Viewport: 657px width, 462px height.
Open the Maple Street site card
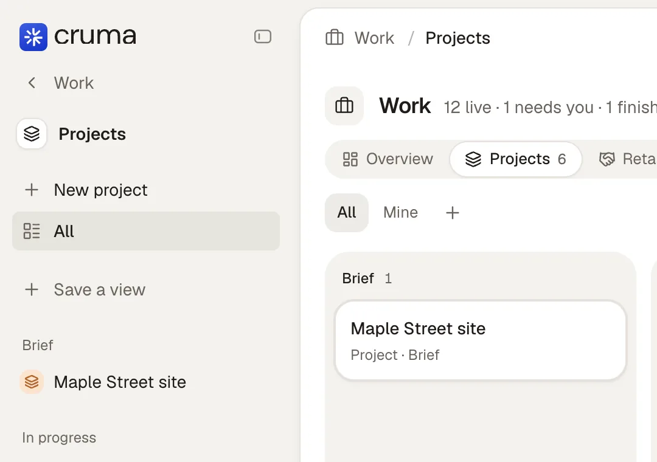tap(480, 340)
